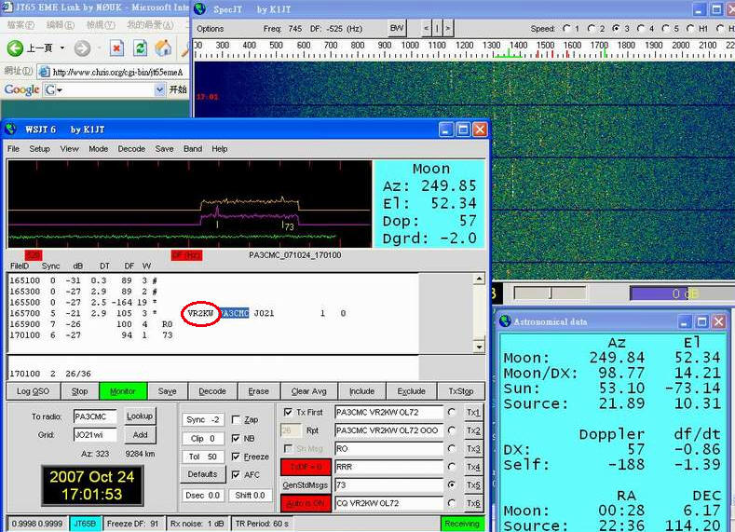Click the Grid locator input field
Viewport: 735px width, 532px height.
coord(95,435)
